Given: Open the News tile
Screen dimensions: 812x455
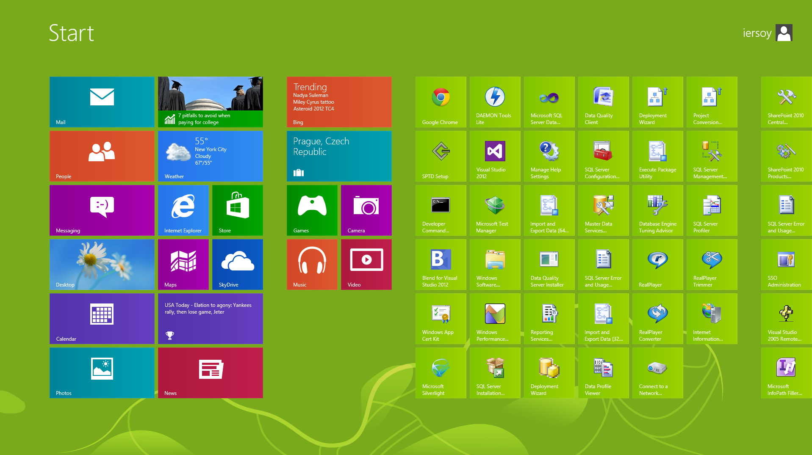Looking at the screenshot, I should [211, 373].
